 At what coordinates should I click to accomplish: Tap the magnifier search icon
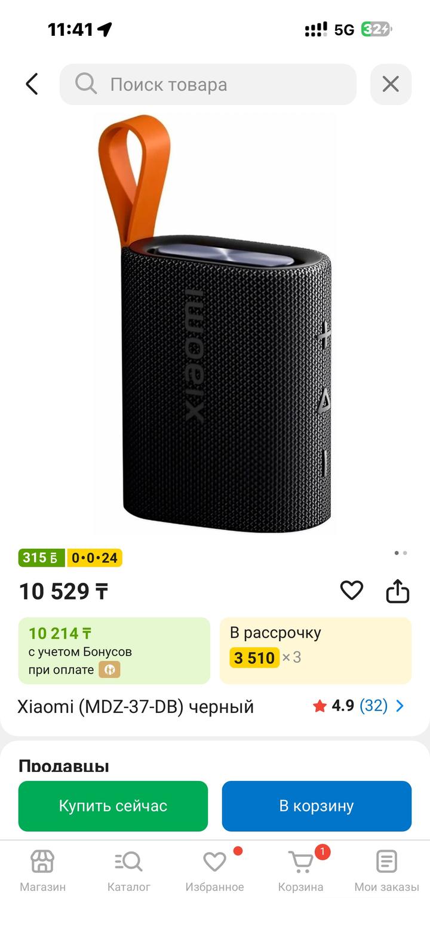click(86, 84)
